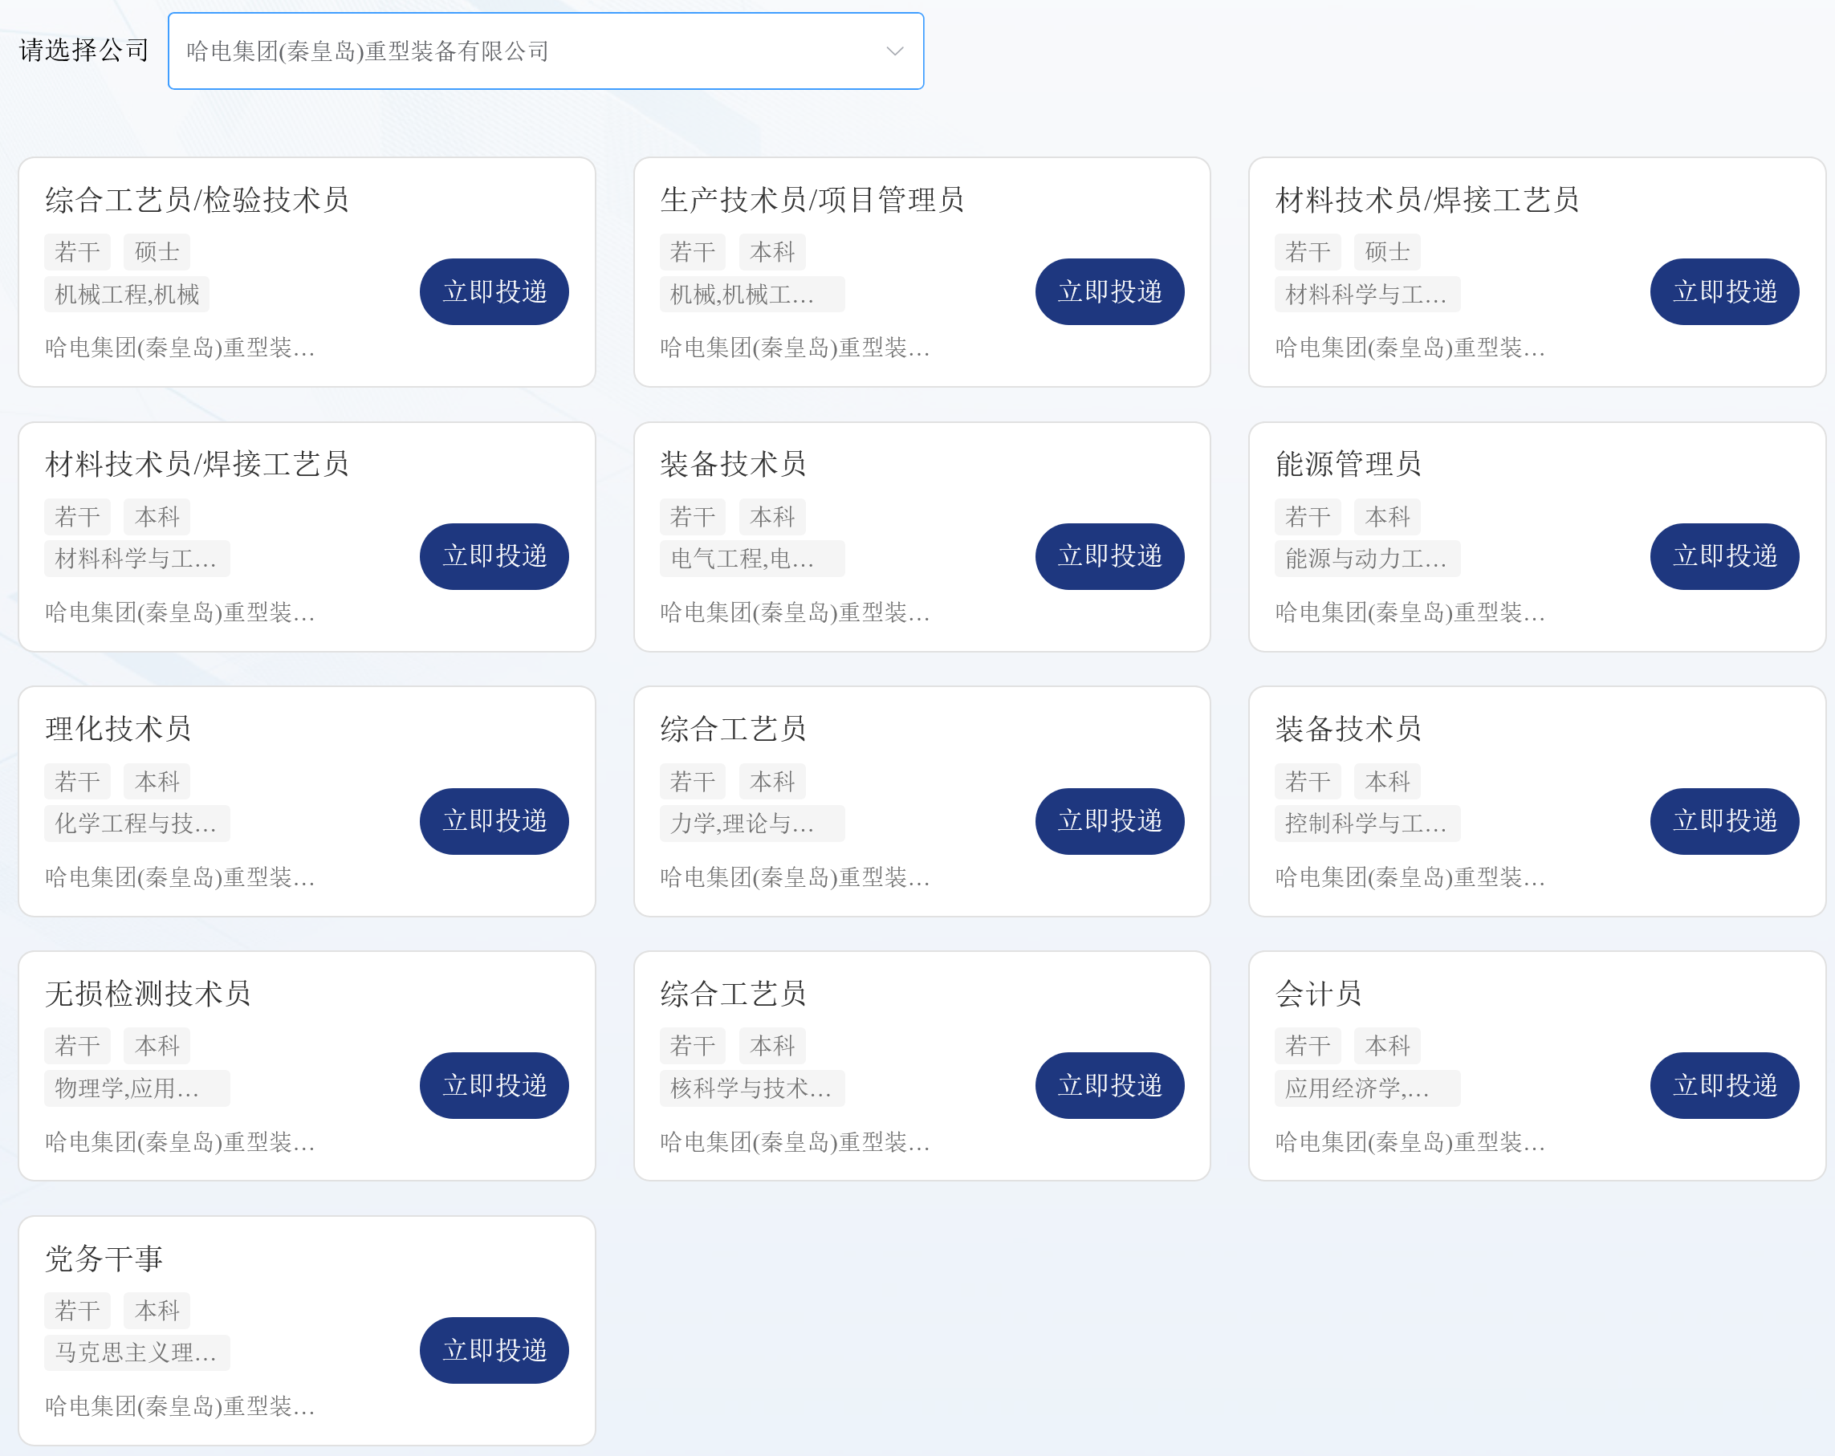This screenshot has height=1456, width=1835.
Task: Click the 核科学与技术… major tag
Action: click(751, 1088)
